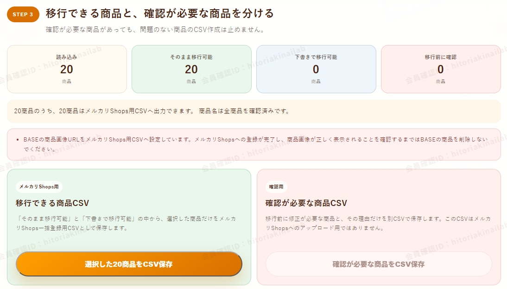The width and height of the screenshot is (507, 289).
Task: Open the 読み込み 20商品 card
Action: [x=67, y=69]
